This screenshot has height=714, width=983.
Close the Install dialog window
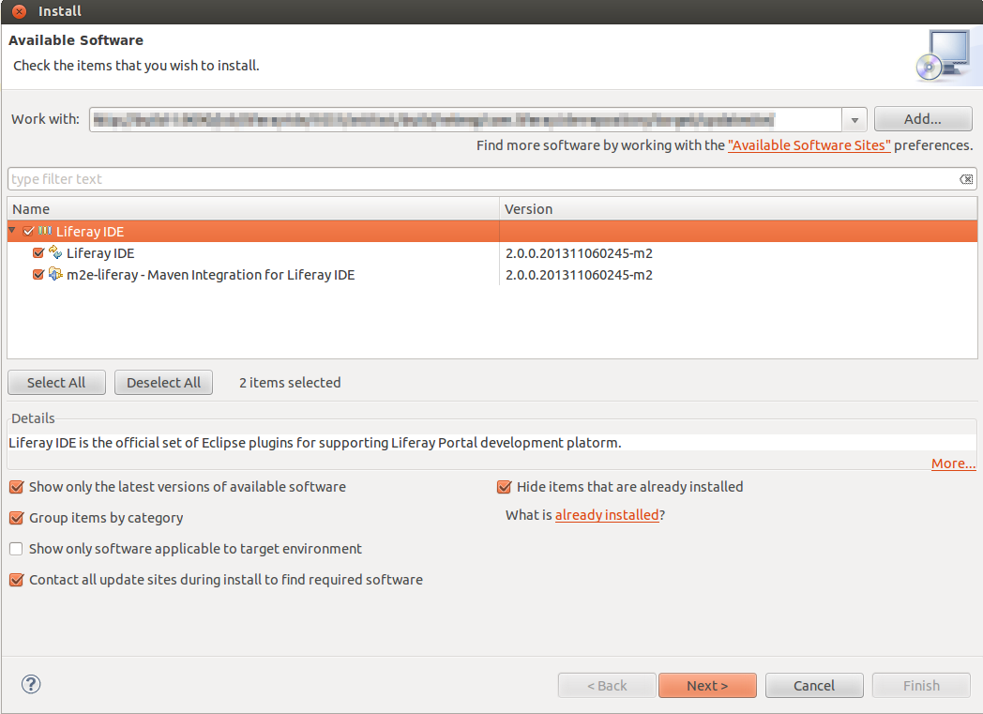click(19, 11)
